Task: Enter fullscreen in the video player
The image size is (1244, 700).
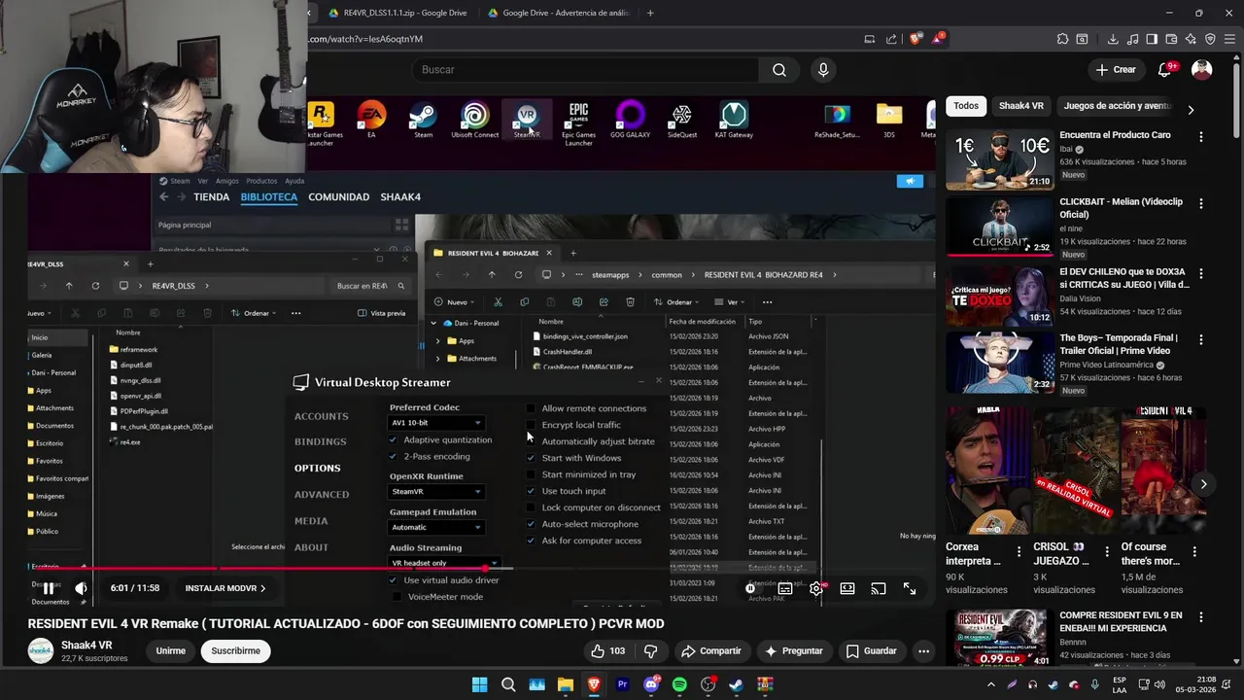Action: tap(910, 588)
